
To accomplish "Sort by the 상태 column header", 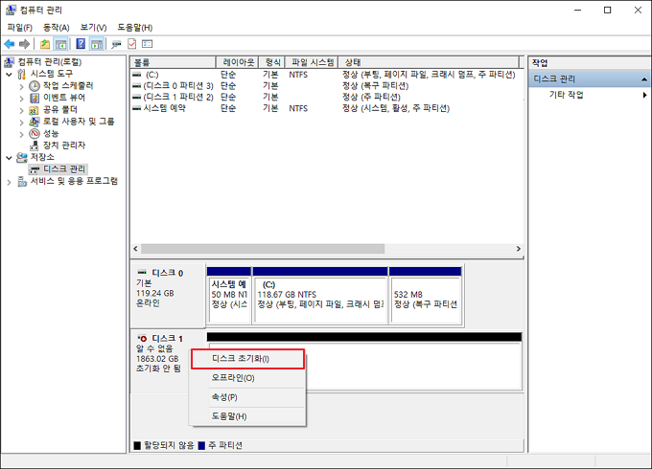I will click(x=429, y=62).
